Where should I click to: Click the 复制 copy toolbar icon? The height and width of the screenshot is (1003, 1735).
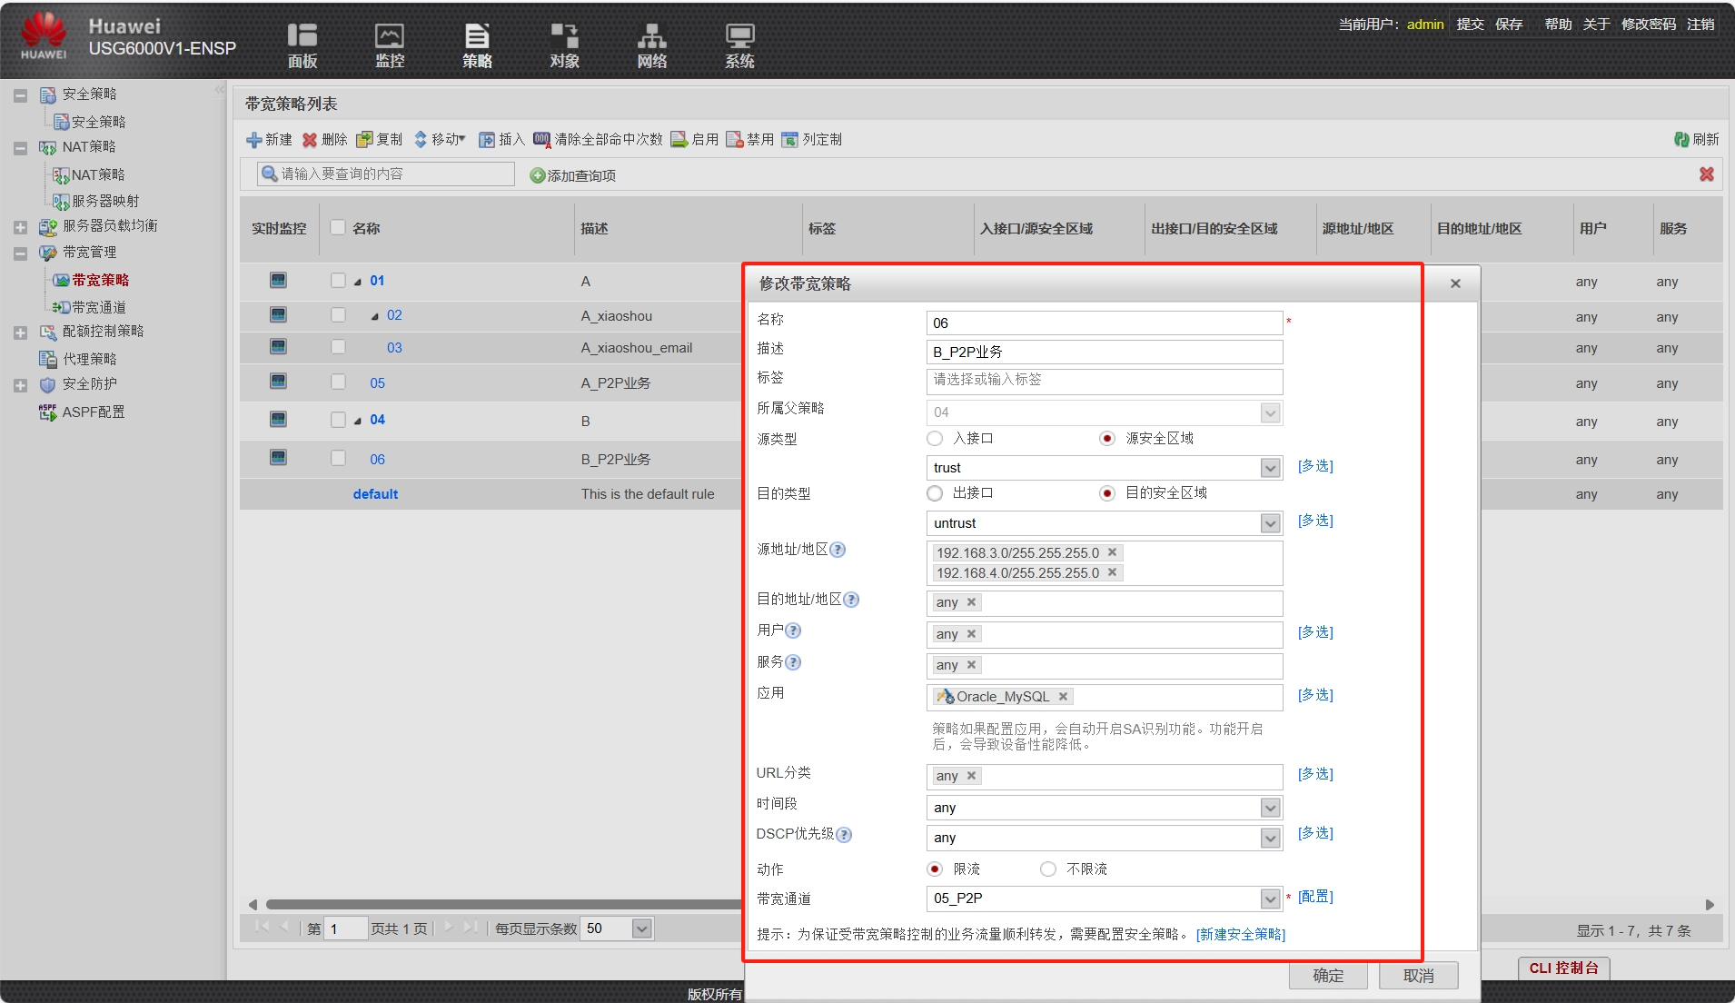click(x=364, y=140)
